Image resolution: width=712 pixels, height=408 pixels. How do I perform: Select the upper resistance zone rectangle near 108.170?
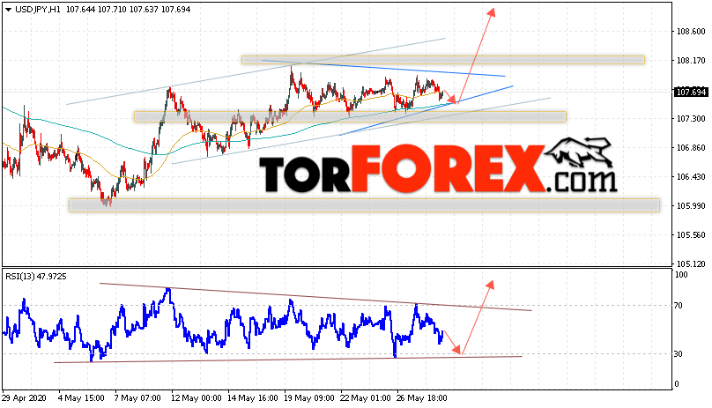[442, 60]
